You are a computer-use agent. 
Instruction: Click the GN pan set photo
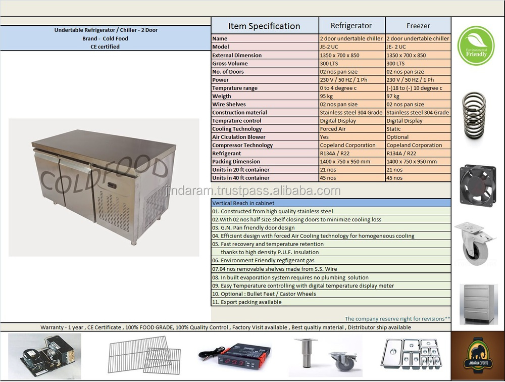click(411, 354)
